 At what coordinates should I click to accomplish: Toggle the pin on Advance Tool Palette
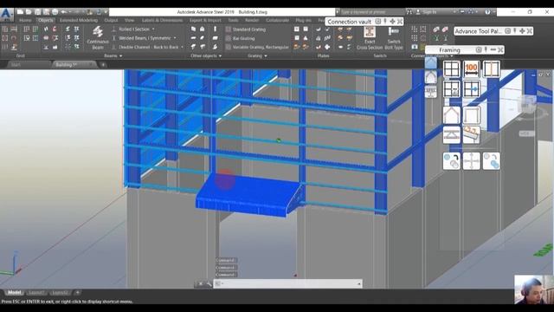(x=515, y=31)
